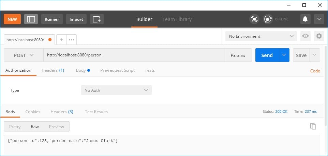Click the request URL input field
328x156 pixels.
134,55
